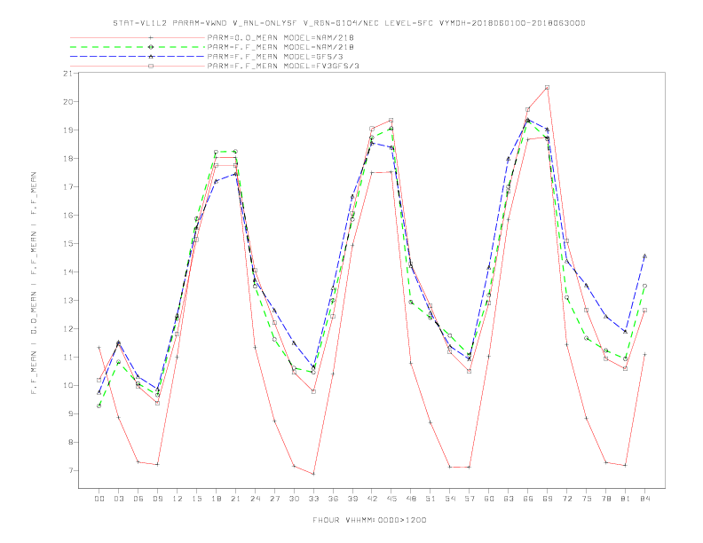Image resolution: width=703 pixels, height=543 pixels.
Task: Click the x-axis tick label 45
Action: point(391,499)
